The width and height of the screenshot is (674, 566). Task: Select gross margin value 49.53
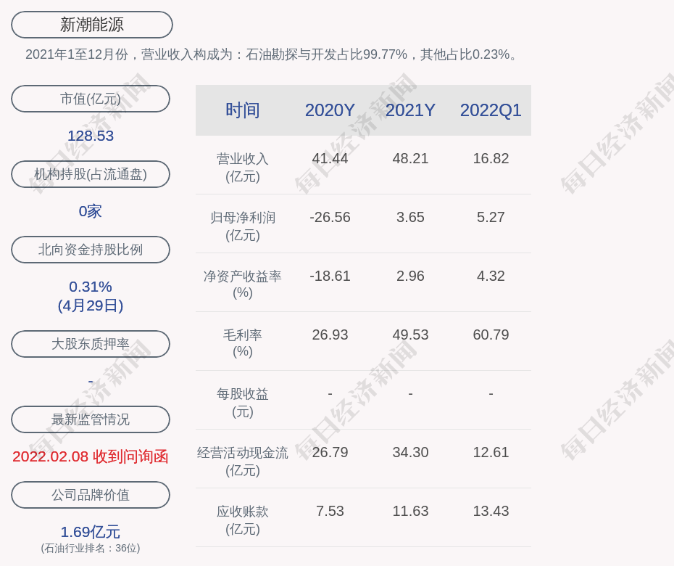tap(410, 335)
